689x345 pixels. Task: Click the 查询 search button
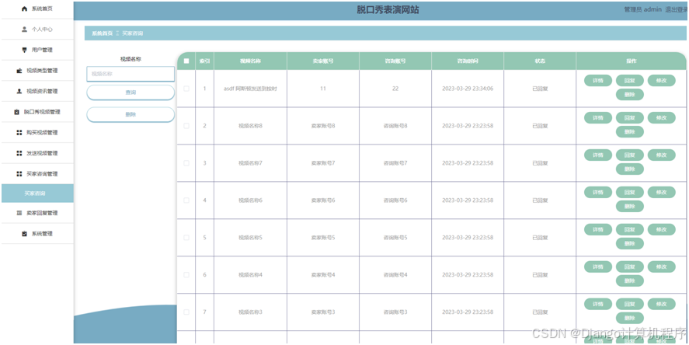[x=130, y=92]
